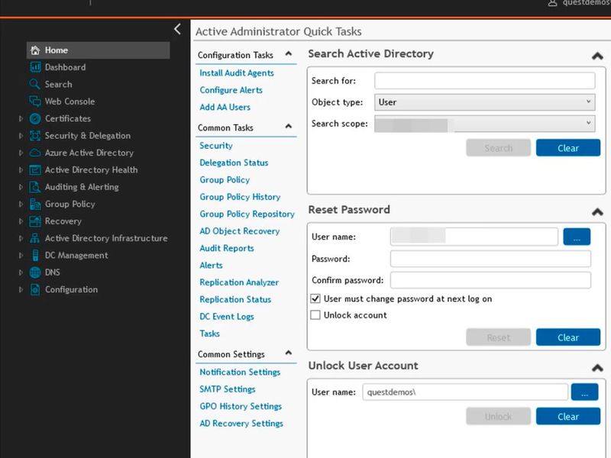The image size is (611, 458).
Task: Click the Web Console icon
Action: 35,102
